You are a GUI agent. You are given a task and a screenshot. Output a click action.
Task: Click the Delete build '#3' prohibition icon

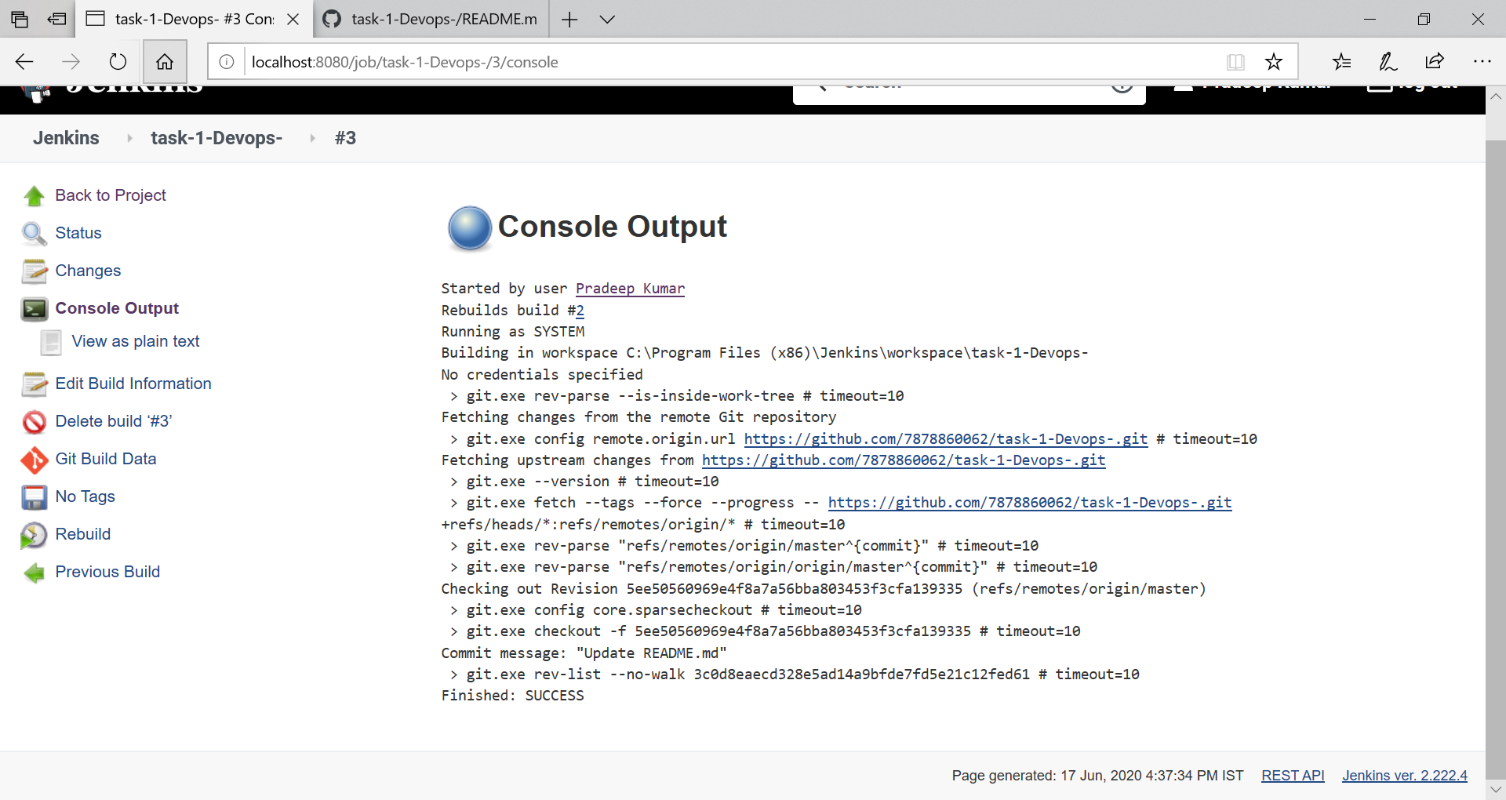pyautogui.click(x=35, y=422)
